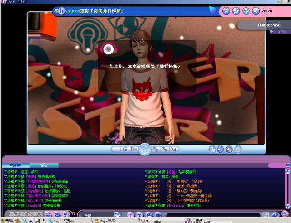Click the save disk icon in chat bar
This screenshot has height=223, width=291.
point(149,215)
